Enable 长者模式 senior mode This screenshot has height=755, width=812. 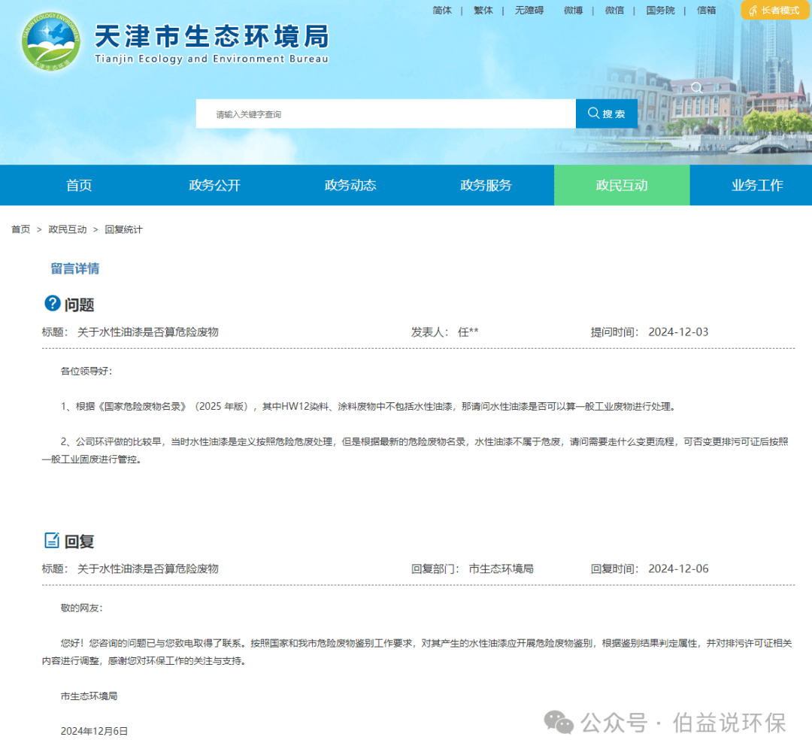pos(774,11)
